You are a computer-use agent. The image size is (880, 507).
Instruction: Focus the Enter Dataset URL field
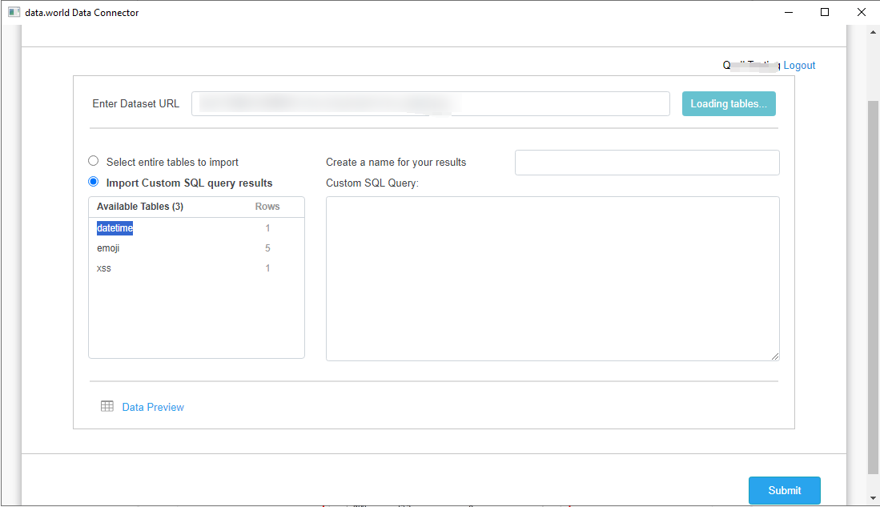[430, 103]
